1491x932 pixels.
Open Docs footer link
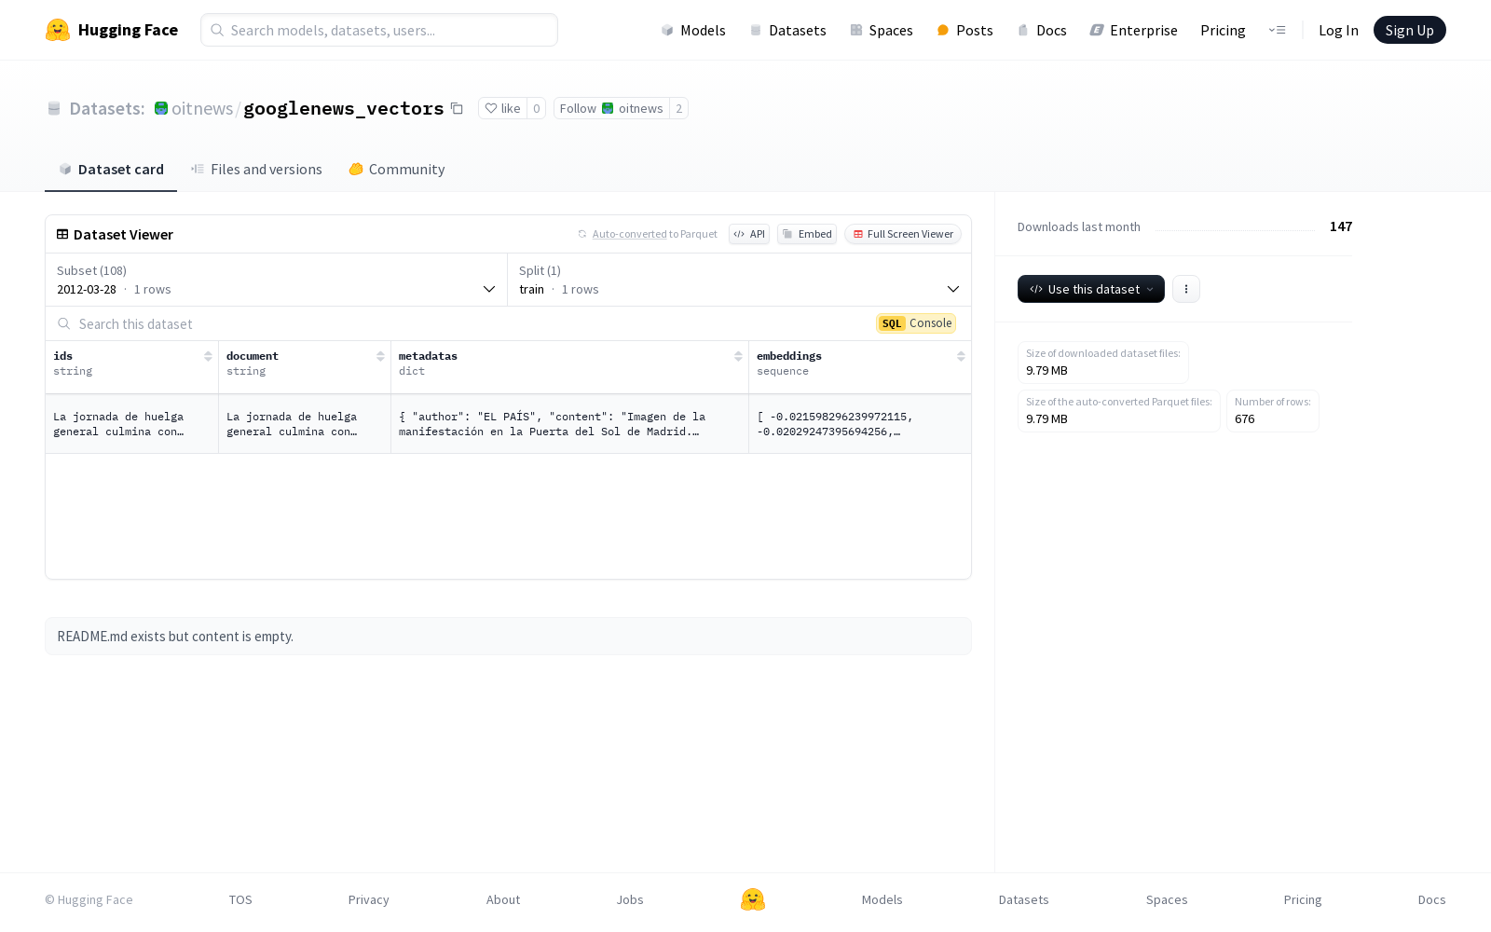[1432, 899]
